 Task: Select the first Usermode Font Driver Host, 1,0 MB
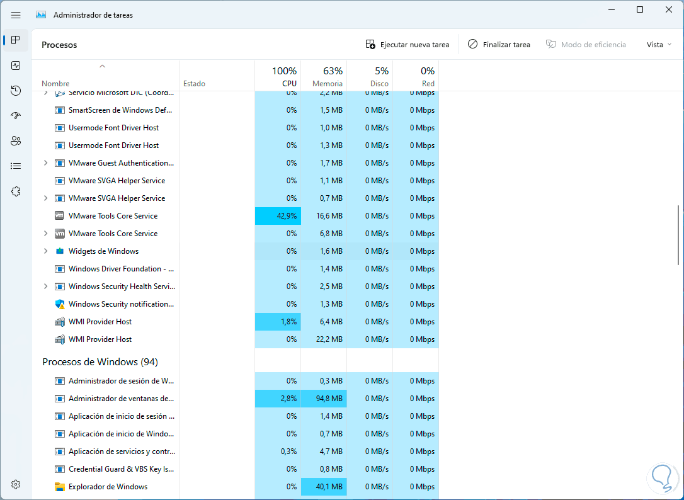click(x=235, y=128)
